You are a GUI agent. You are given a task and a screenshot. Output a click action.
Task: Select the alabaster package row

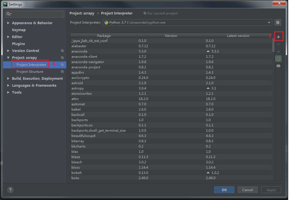[x=171, y=46]
